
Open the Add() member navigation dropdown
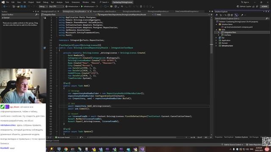(182, 15)
